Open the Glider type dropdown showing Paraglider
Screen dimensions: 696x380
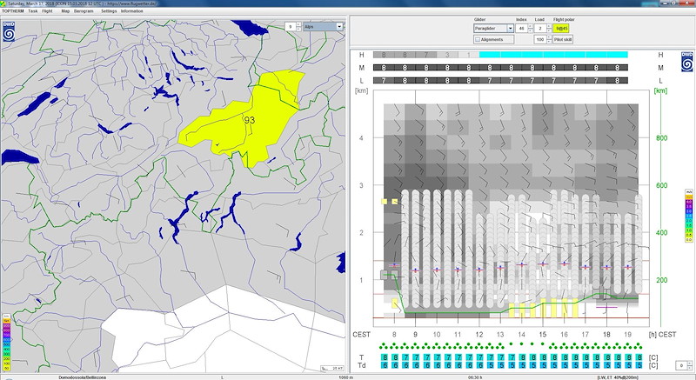click(x=493, y=29)
